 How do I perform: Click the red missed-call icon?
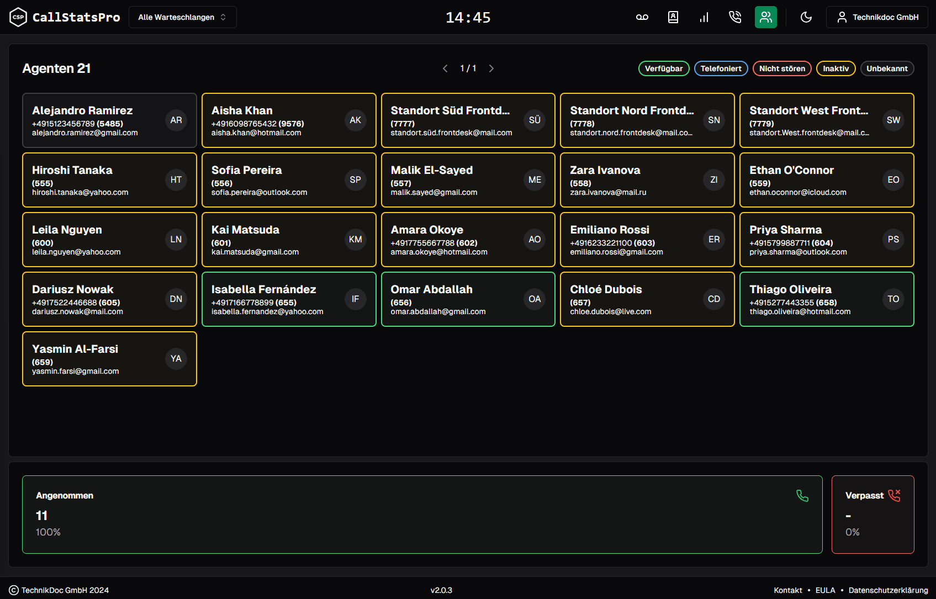point(894,495)
